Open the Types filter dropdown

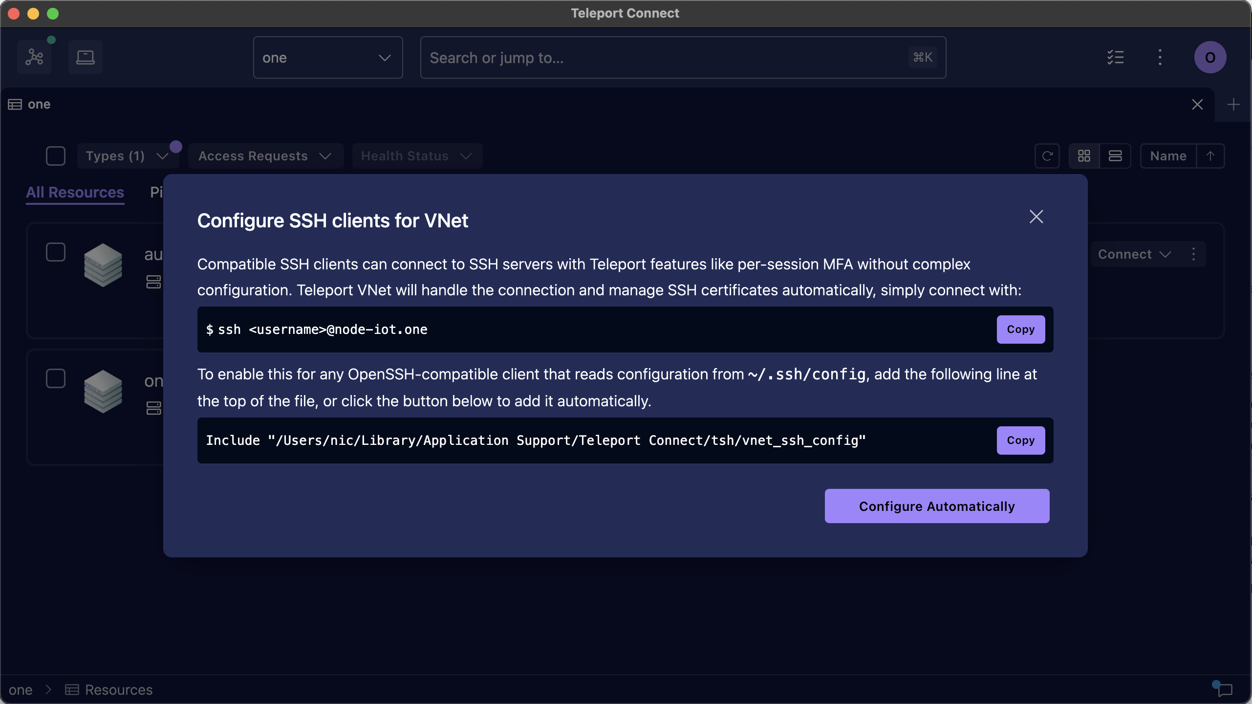pyautogui.click(x=128, y=156)
